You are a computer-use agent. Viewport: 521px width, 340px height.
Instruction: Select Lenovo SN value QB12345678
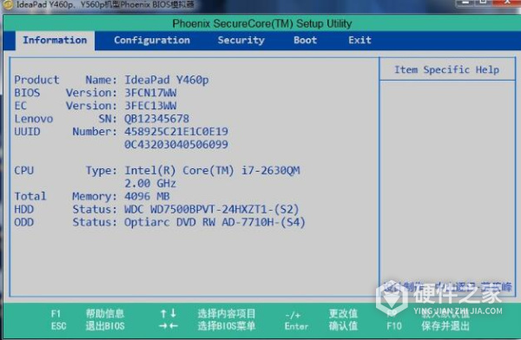(x=156, y=119)
